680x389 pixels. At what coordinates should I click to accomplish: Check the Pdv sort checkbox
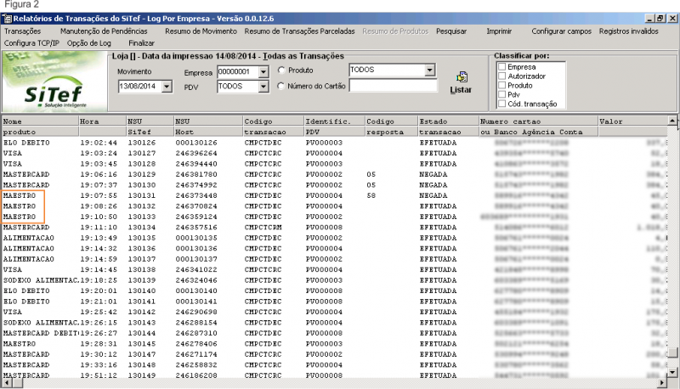pos(502,94)
